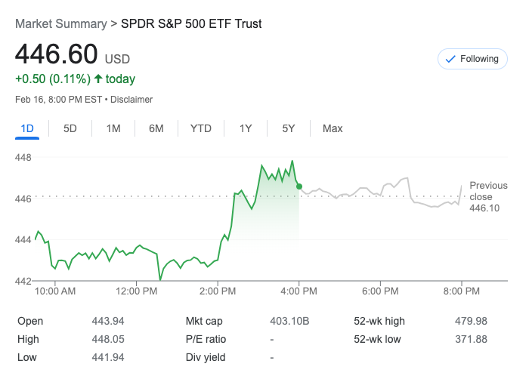Click the Disclaimer link
Image resolution: width=529 pixels, height=373 pixels.
(133, 100)
